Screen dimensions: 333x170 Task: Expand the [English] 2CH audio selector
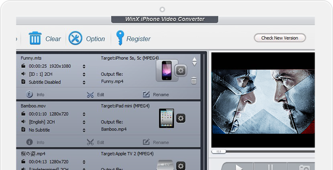click(x=84, y=122)
